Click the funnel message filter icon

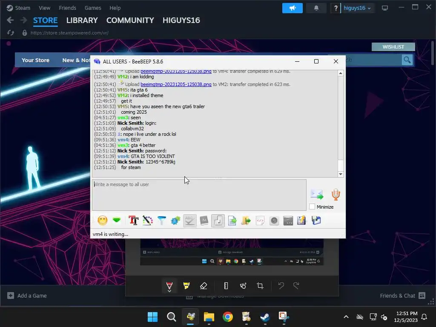click(161, 221)
